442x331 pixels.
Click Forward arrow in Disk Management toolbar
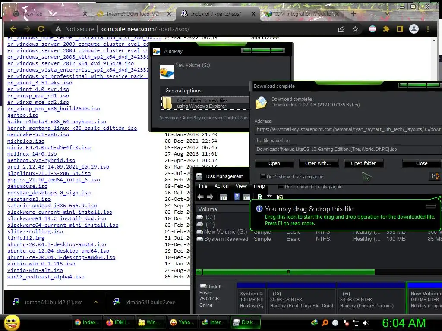[210, 197]
